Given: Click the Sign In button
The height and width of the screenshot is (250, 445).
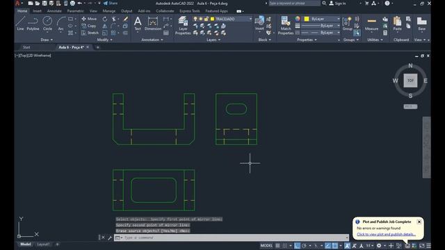Looking at the screenshot, I should tap(337, 3).
